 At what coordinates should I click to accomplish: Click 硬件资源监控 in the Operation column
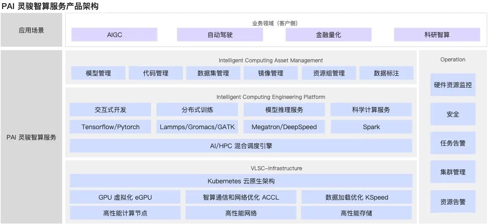click(453, 85)
